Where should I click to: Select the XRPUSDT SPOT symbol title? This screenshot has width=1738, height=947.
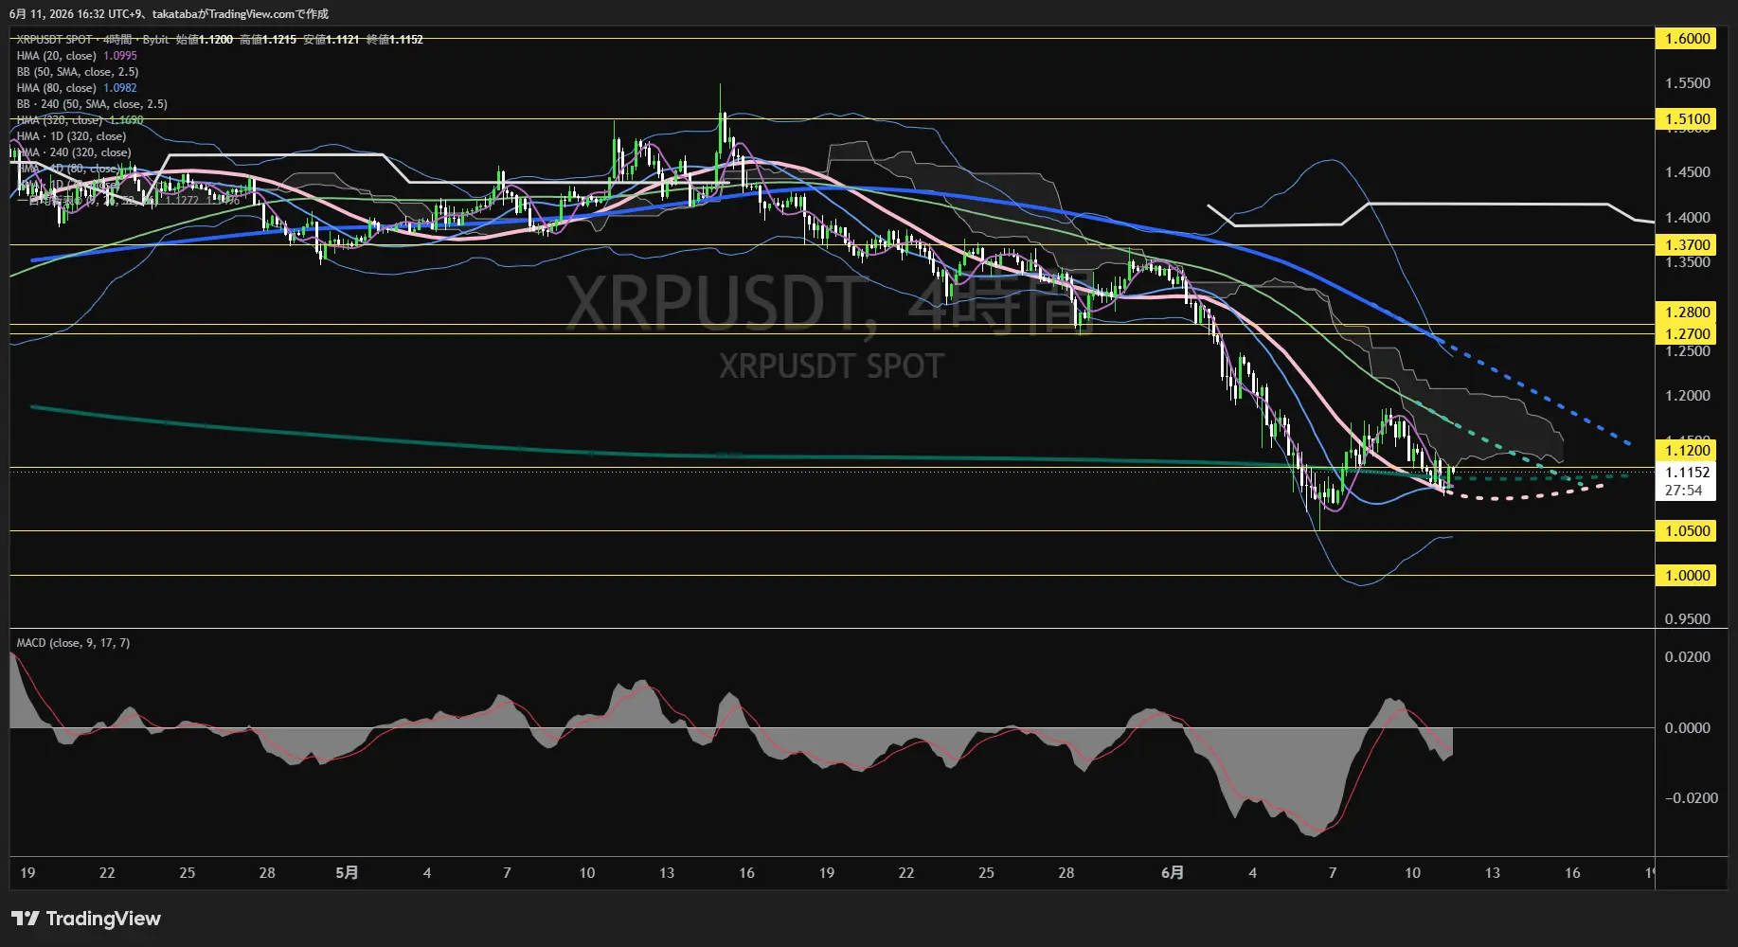(54, 40)
